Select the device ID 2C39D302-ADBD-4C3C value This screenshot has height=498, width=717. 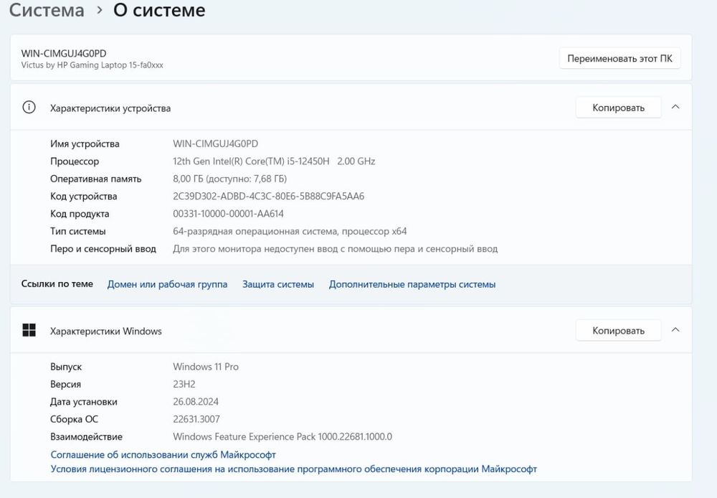click(x=268, y=197)
